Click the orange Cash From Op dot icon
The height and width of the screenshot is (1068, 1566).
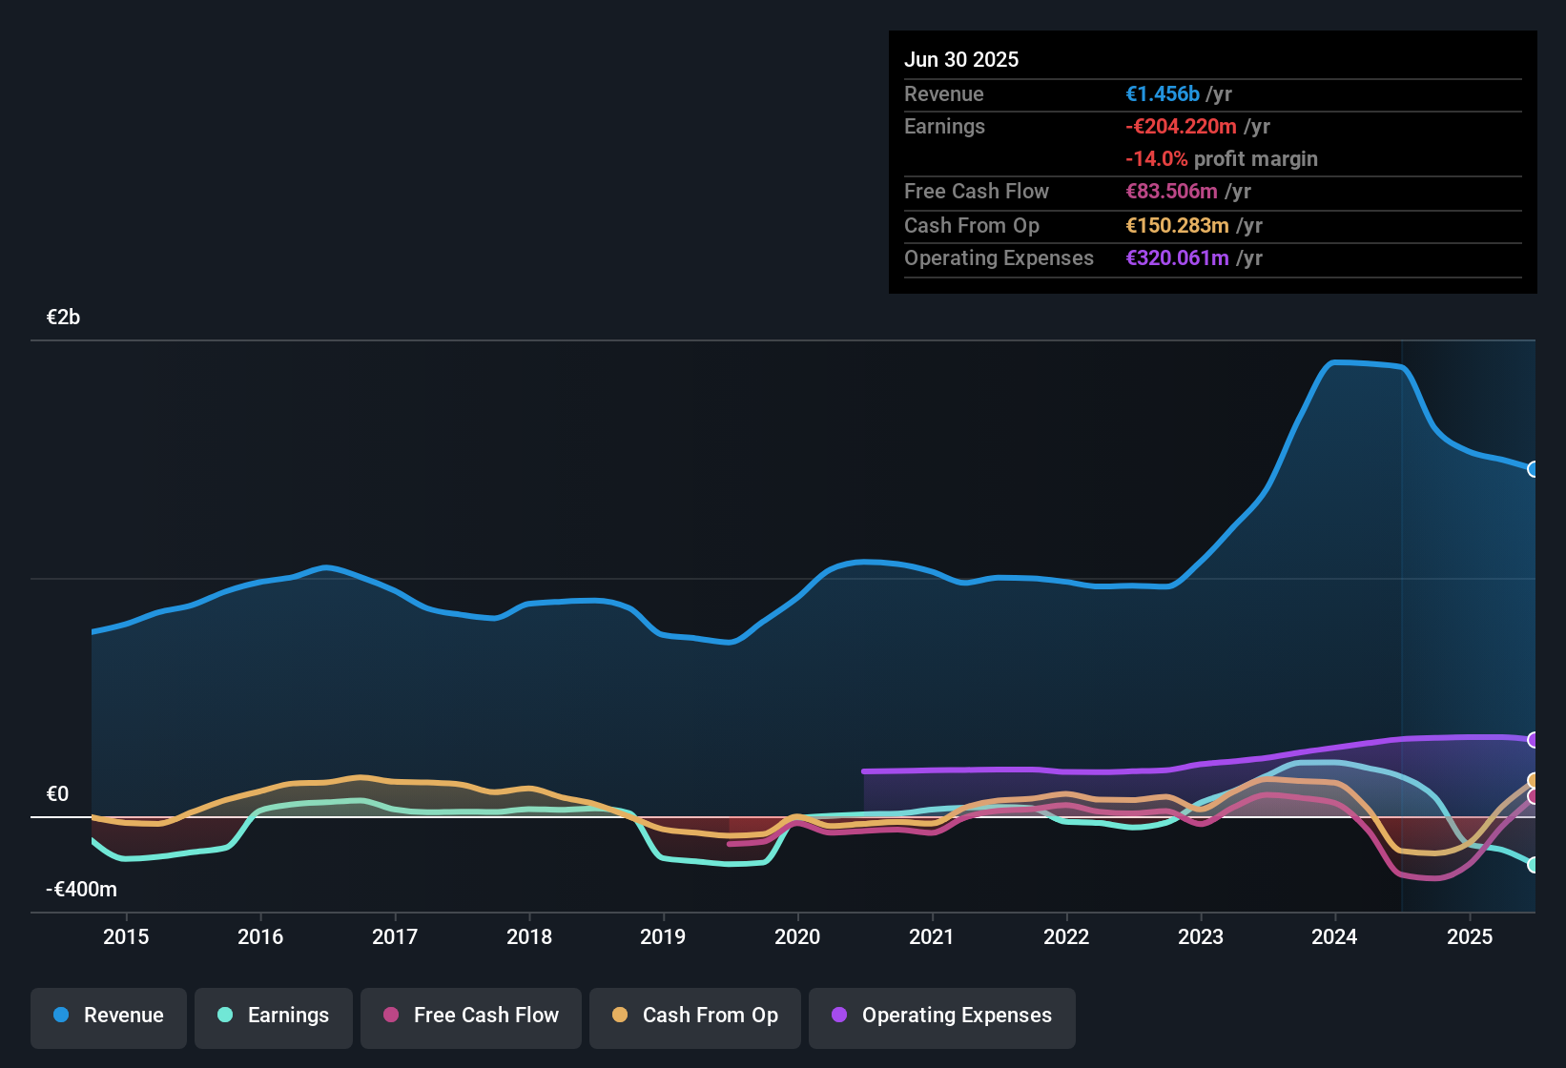coord(621,1016)
